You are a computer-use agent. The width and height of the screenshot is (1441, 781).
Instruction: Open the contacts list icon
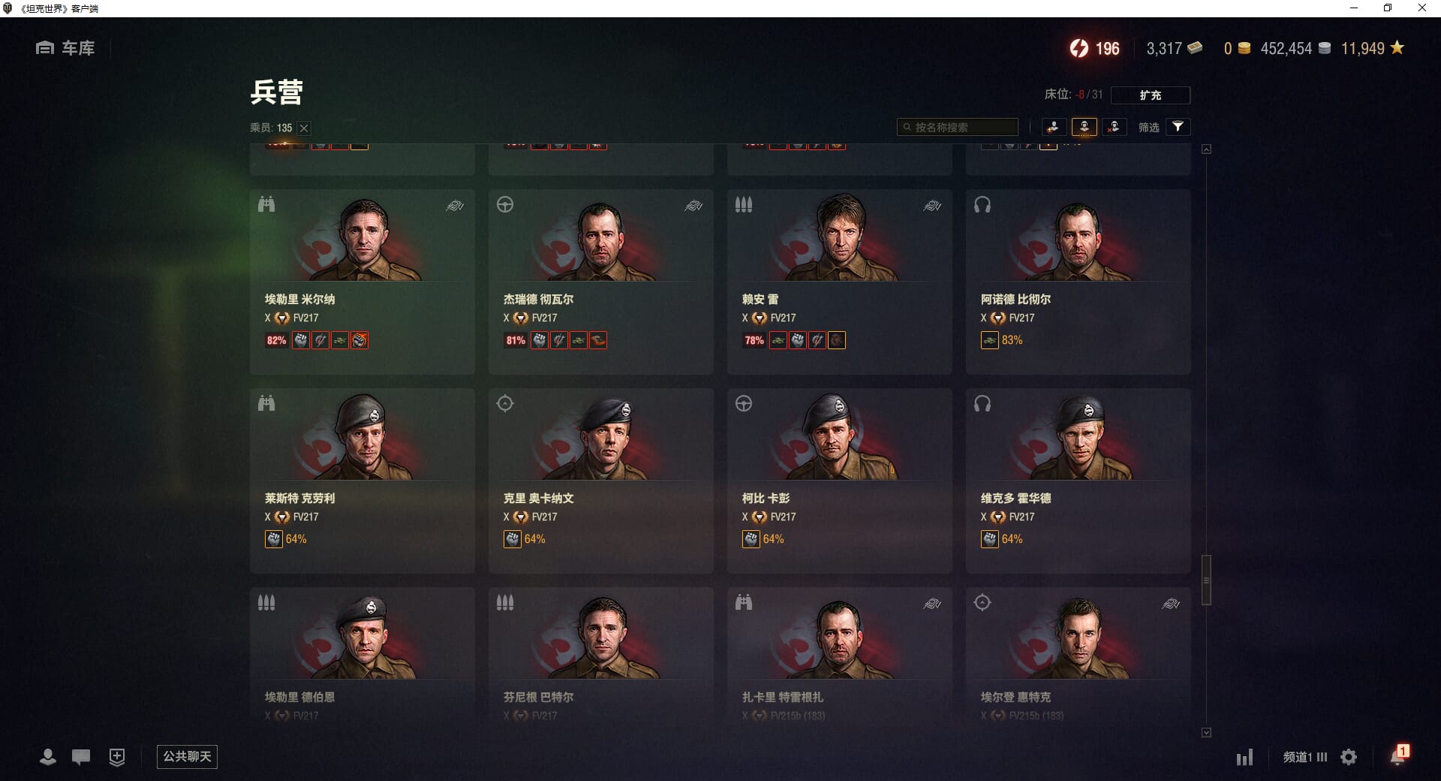tap(48, 757)
